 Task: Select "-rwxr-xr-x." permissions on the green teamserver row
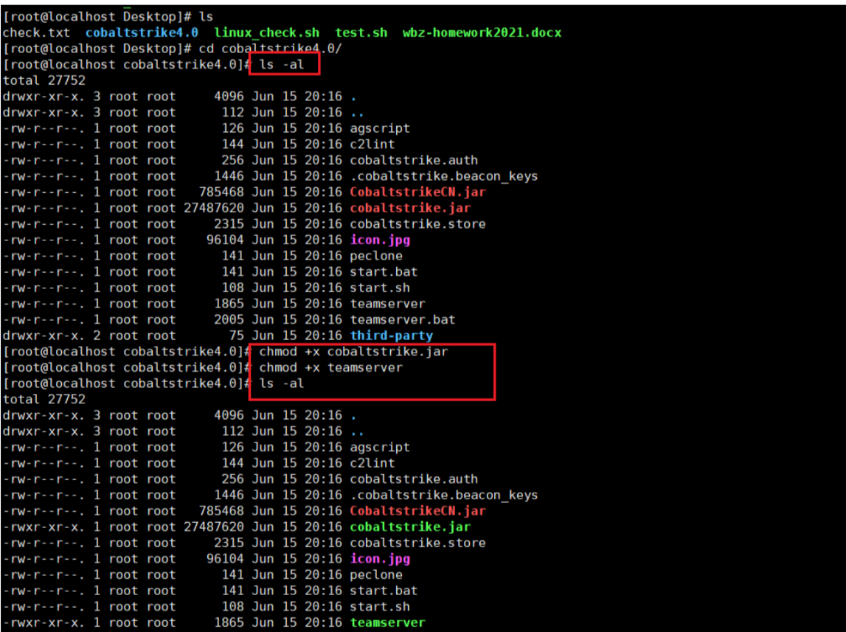coord(44,623)
